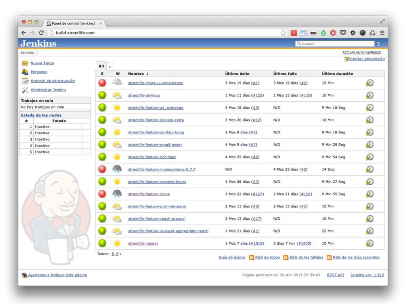Click the Jenkins logo header
Image resolution: width=406 pixels, height=304 pixels.
click(x=38, y=44)
